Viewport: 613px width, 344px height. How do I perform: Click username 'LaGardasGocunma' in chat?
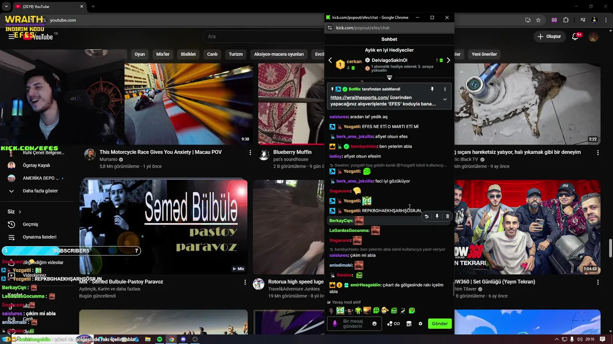(349, 230)
